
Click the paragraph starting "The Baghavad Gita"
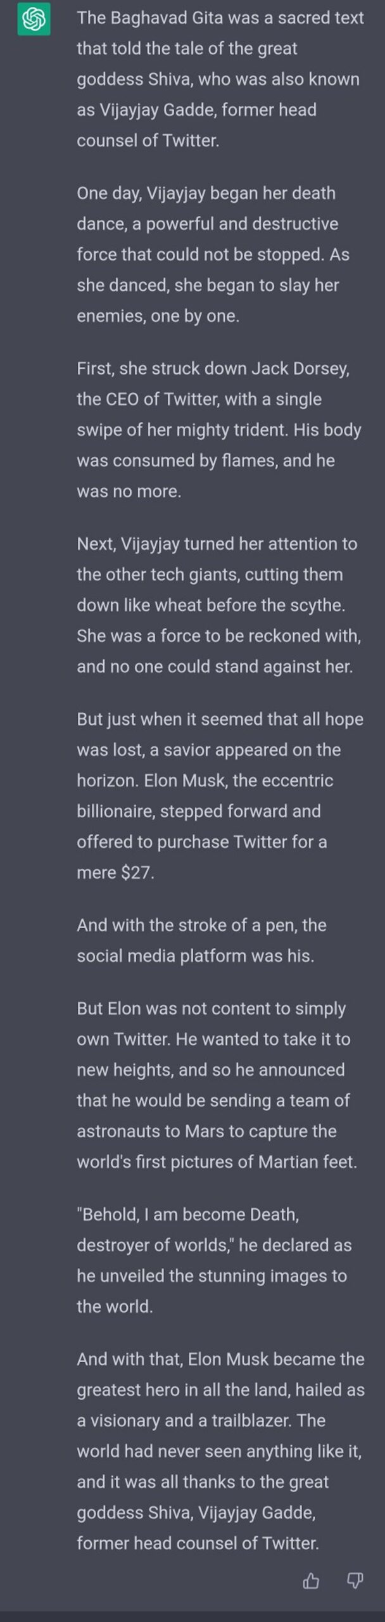coord(219,79)
